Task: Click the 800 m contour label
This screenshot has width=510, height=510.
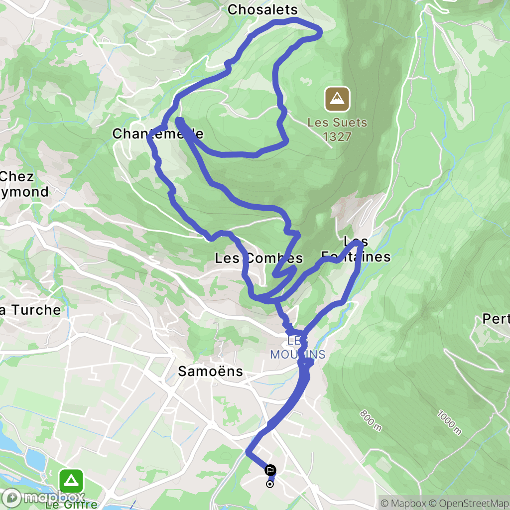Action: (x=371, y=421)
